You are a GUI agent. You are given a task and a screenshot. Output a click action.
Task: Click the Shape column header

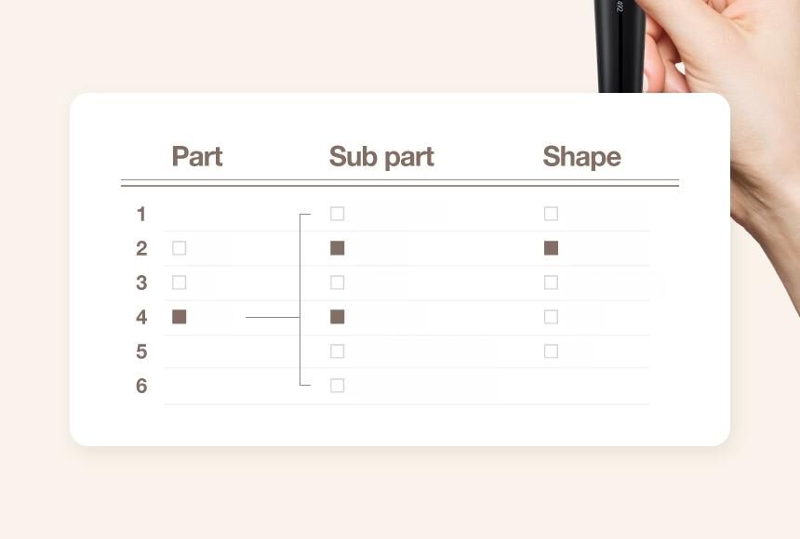click(581, 156)
